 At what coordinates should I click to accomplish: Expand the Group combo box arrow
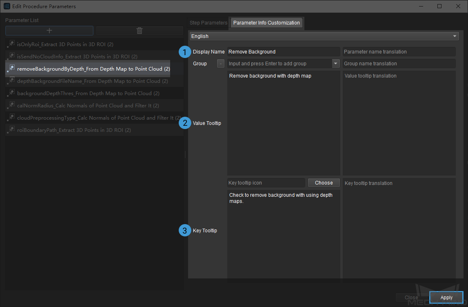tap(335, 63)
